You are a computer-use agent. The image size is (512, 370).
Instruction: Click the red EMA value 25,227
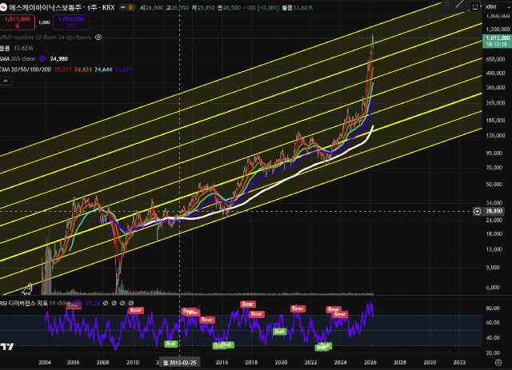(63, 70)
